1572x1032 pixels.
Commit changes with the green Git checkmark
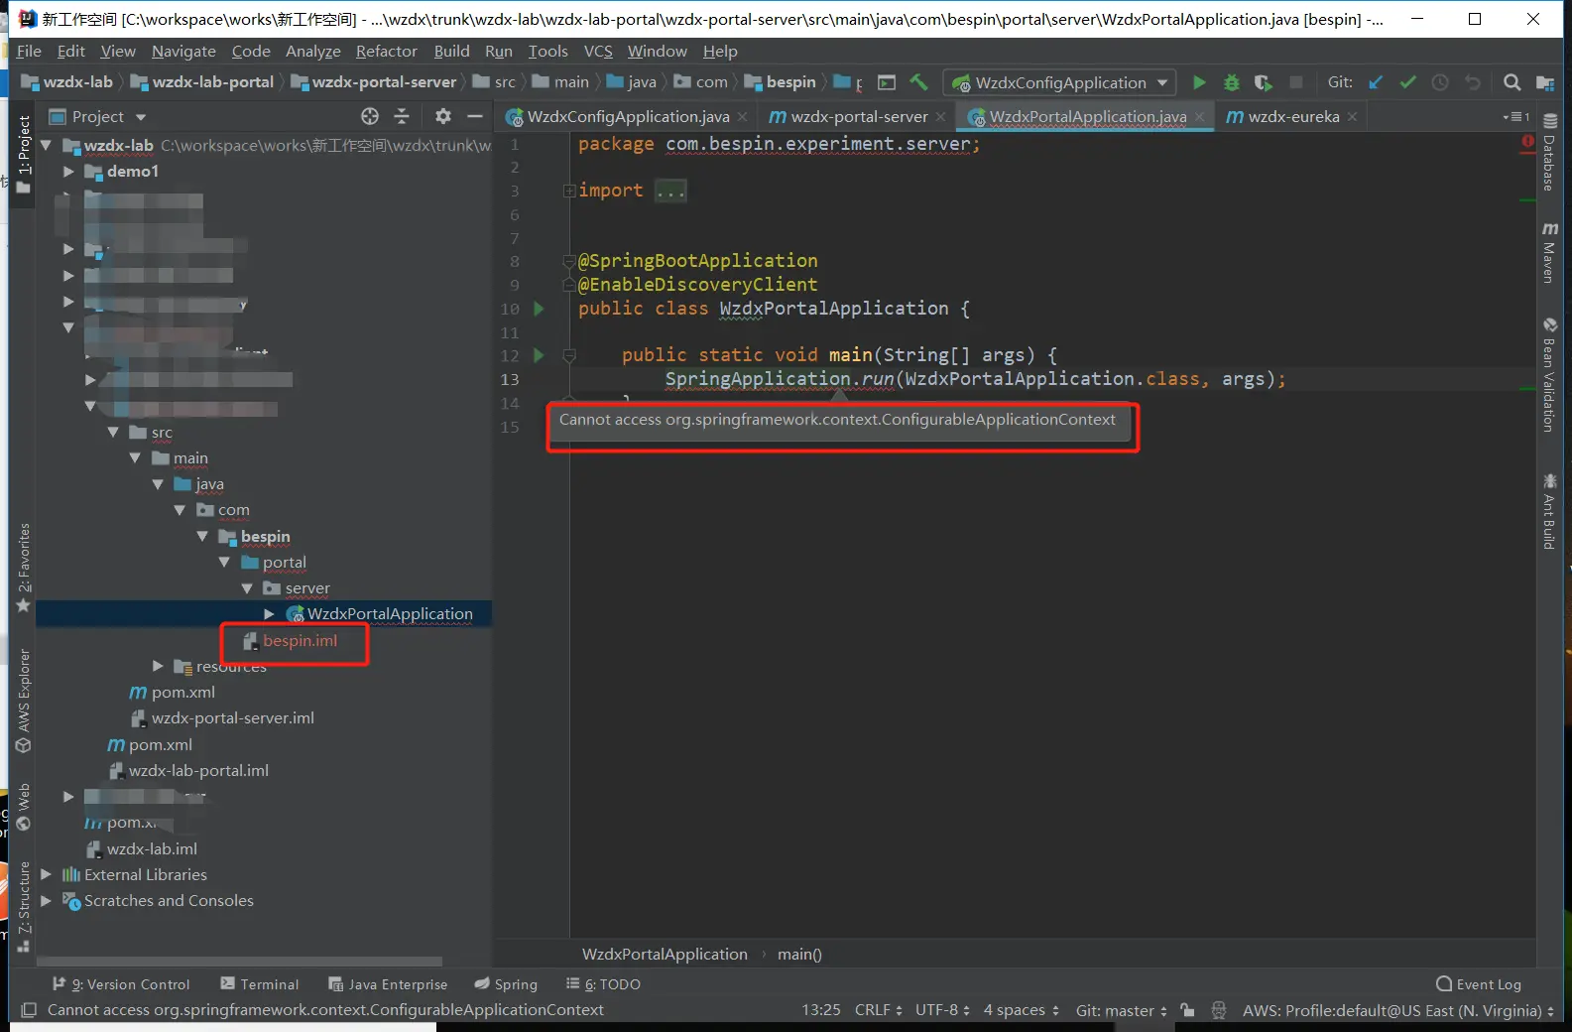[x=1407, y=82]
